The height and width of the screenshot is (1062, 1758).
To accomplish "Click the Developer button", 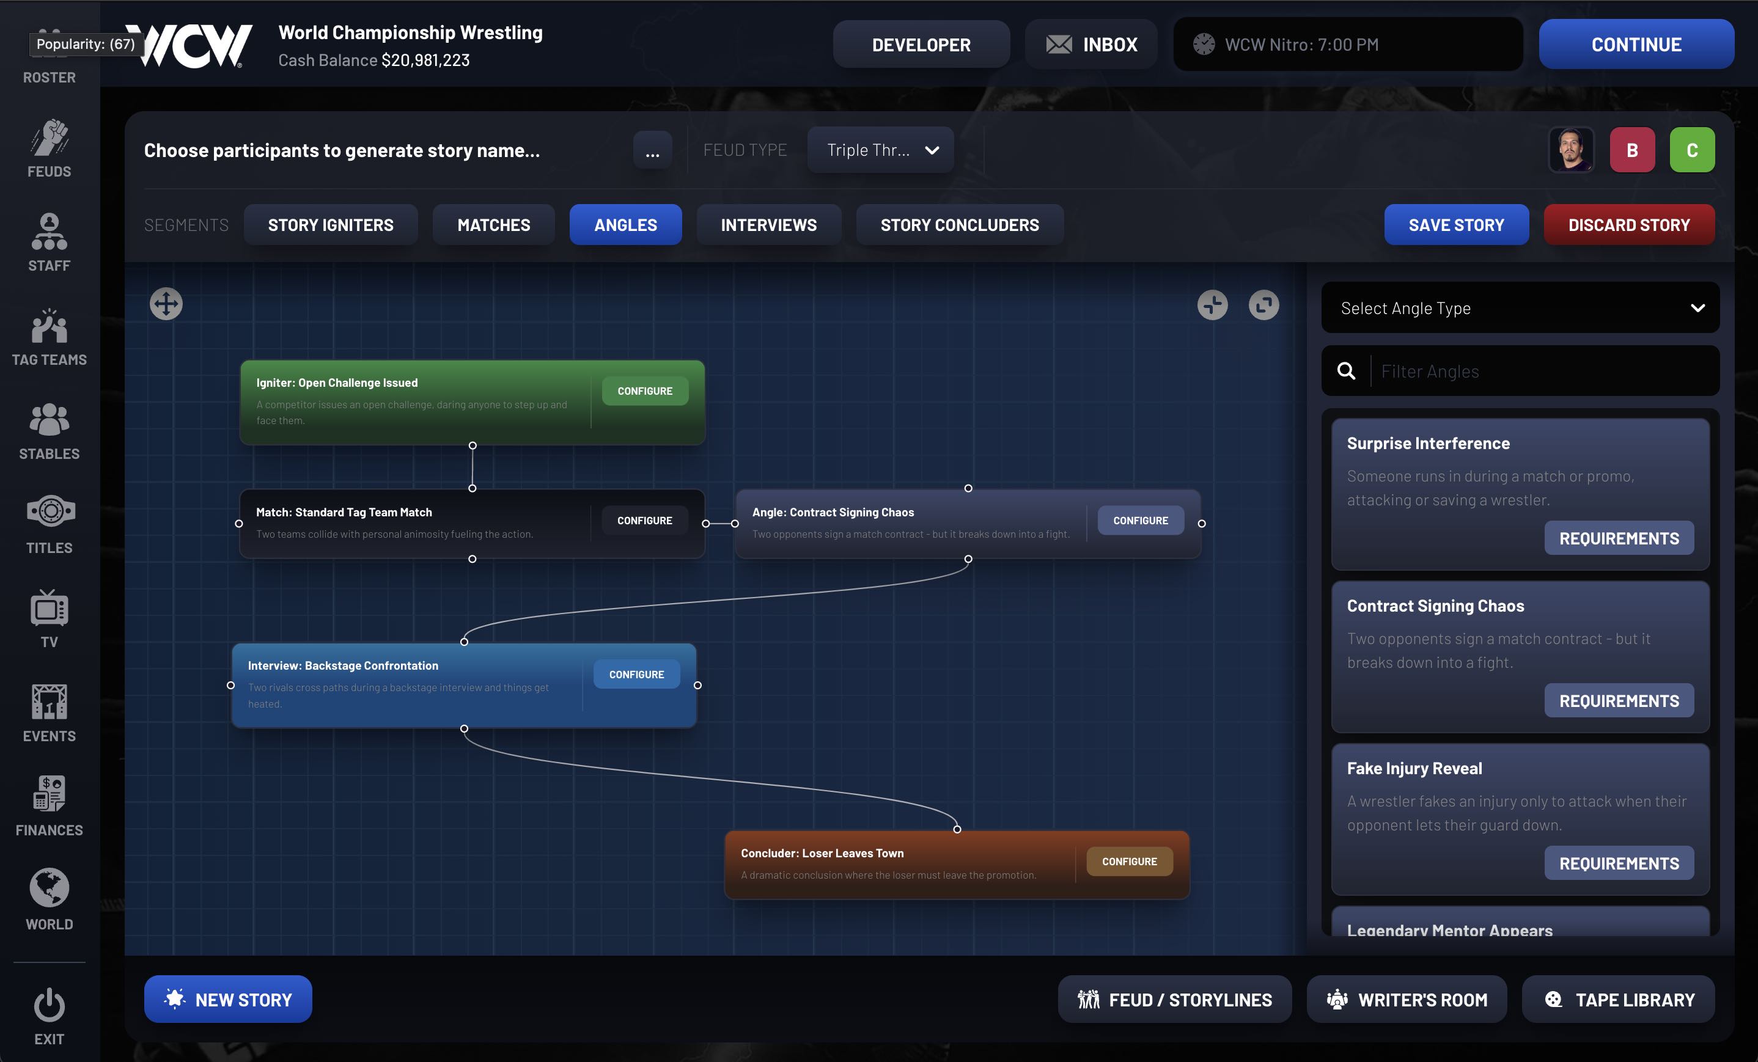I will [921, 44].
